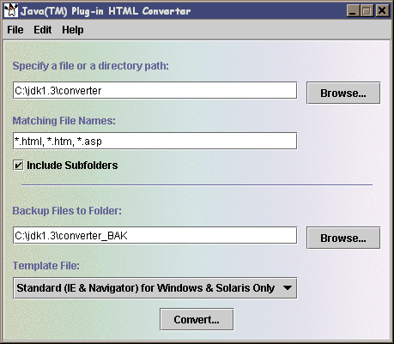This screenshot has width=394, height=344.
Task: Click the Template File label
Action: tap(46, 266)
